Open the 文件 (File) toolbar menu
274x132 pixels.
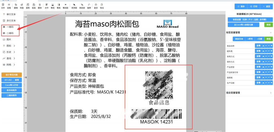(3, 6)
